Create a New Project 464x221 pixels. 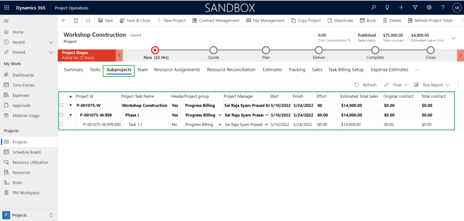tap(171, 21)
